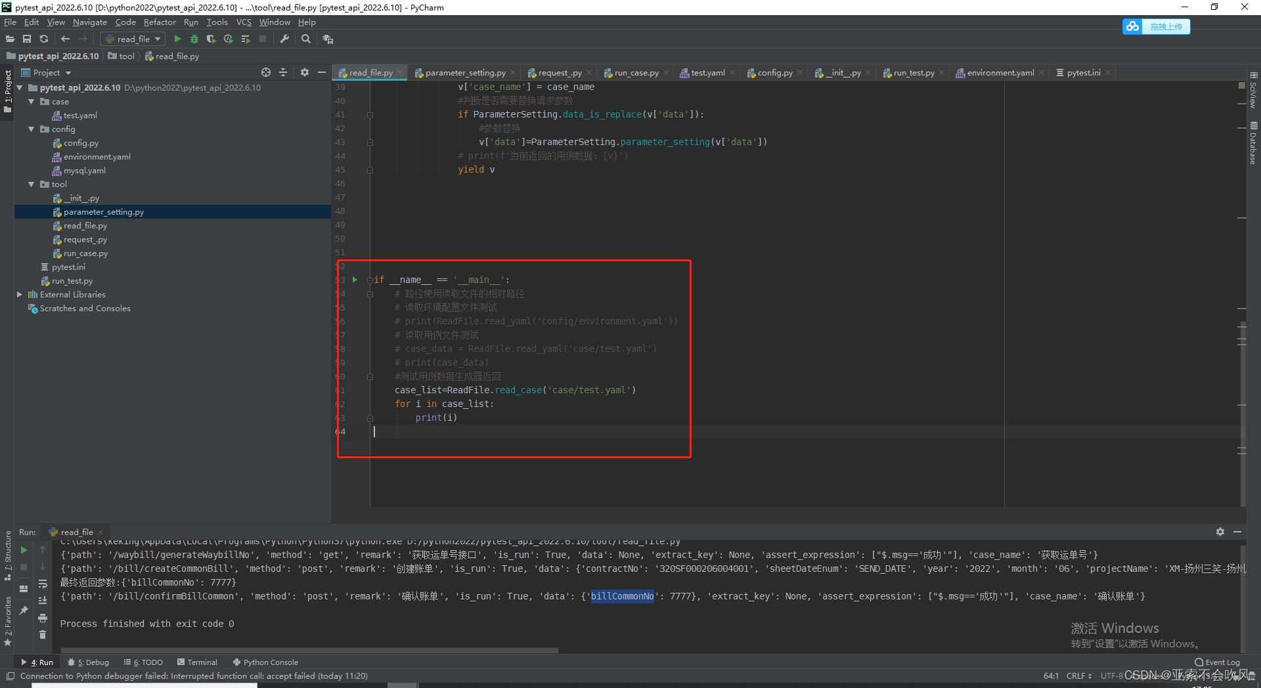Viewport: 1261px width, 688px height.
Task: Start debugging with the green bug icon
Action: click(x=194, y=39)
